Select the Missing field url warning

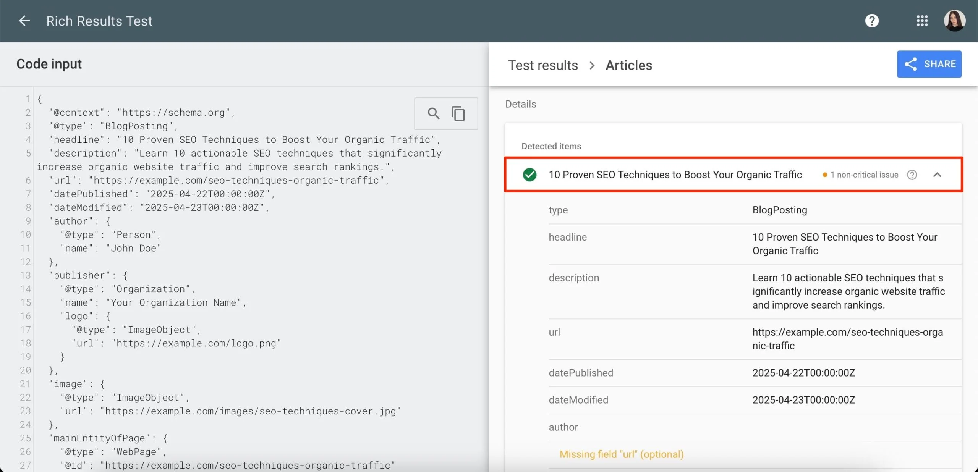pos(622,454)
